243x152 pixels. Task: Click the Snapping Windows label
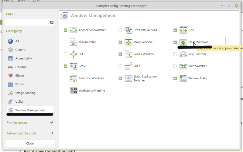[x=91, y=78]
